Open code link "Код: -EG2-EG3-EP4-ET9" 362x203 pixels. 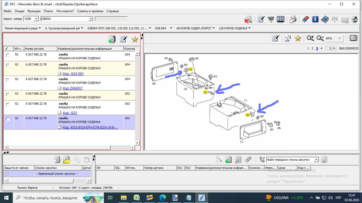tap(90, 127)
